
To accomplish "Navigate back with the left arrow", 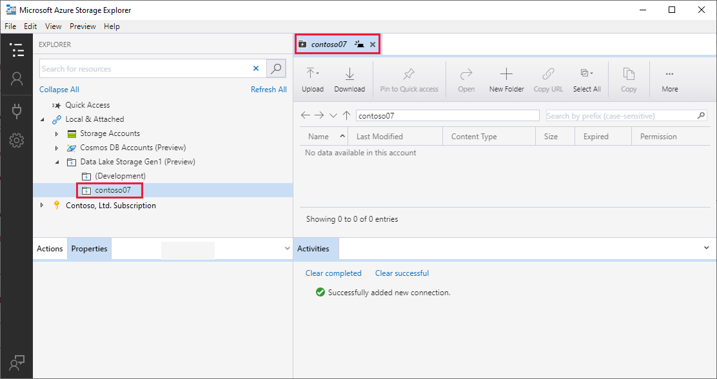I will [306, 115].
